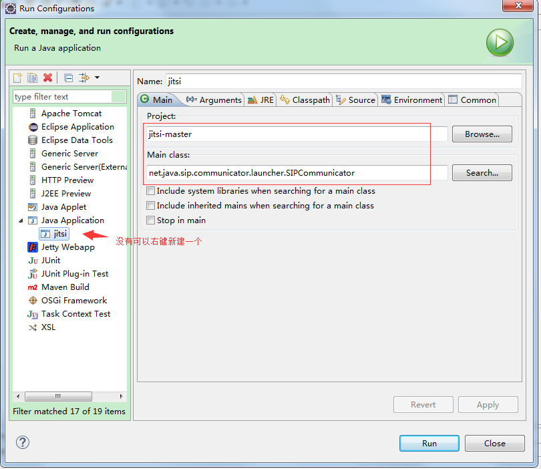Open the Arguments tab
The width and height of the screenshot is (541, 469).
214,100
